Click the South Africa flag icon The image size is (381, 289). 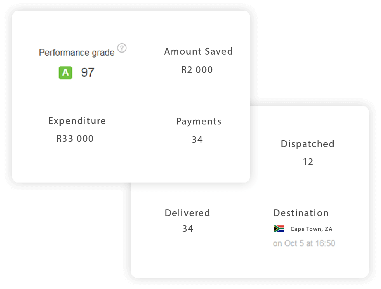point(279,229)
